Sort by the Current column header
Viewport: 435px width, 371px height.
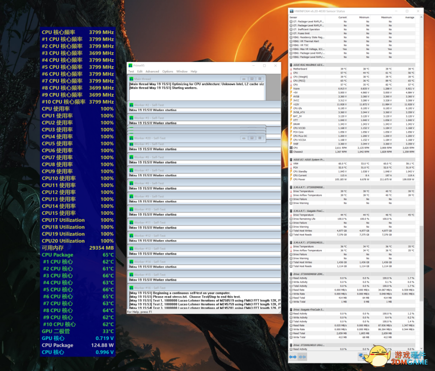pos(343,18)
